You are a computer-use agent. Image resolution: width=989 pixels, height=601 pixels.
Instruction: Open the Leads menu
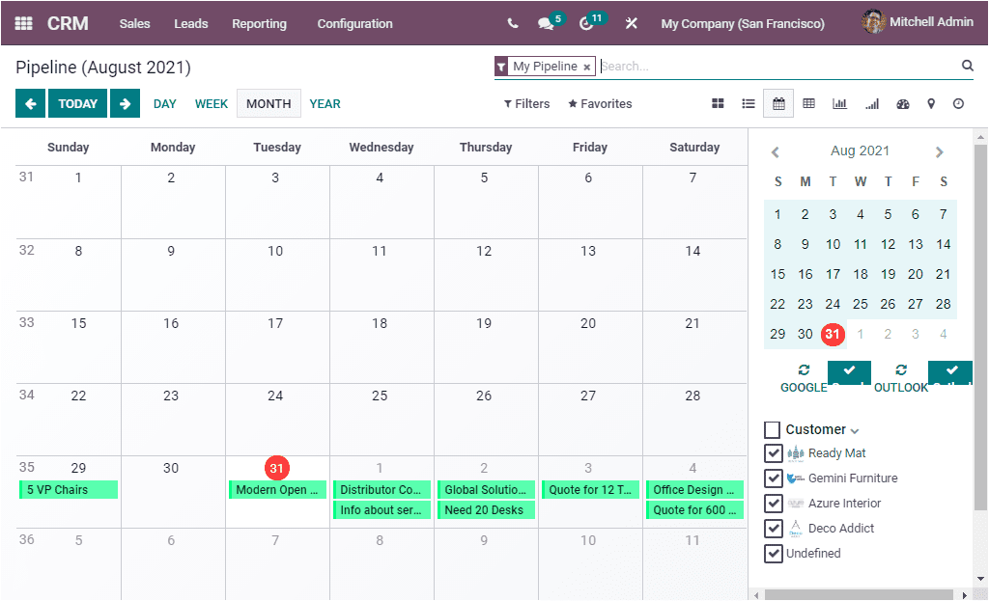190,23
